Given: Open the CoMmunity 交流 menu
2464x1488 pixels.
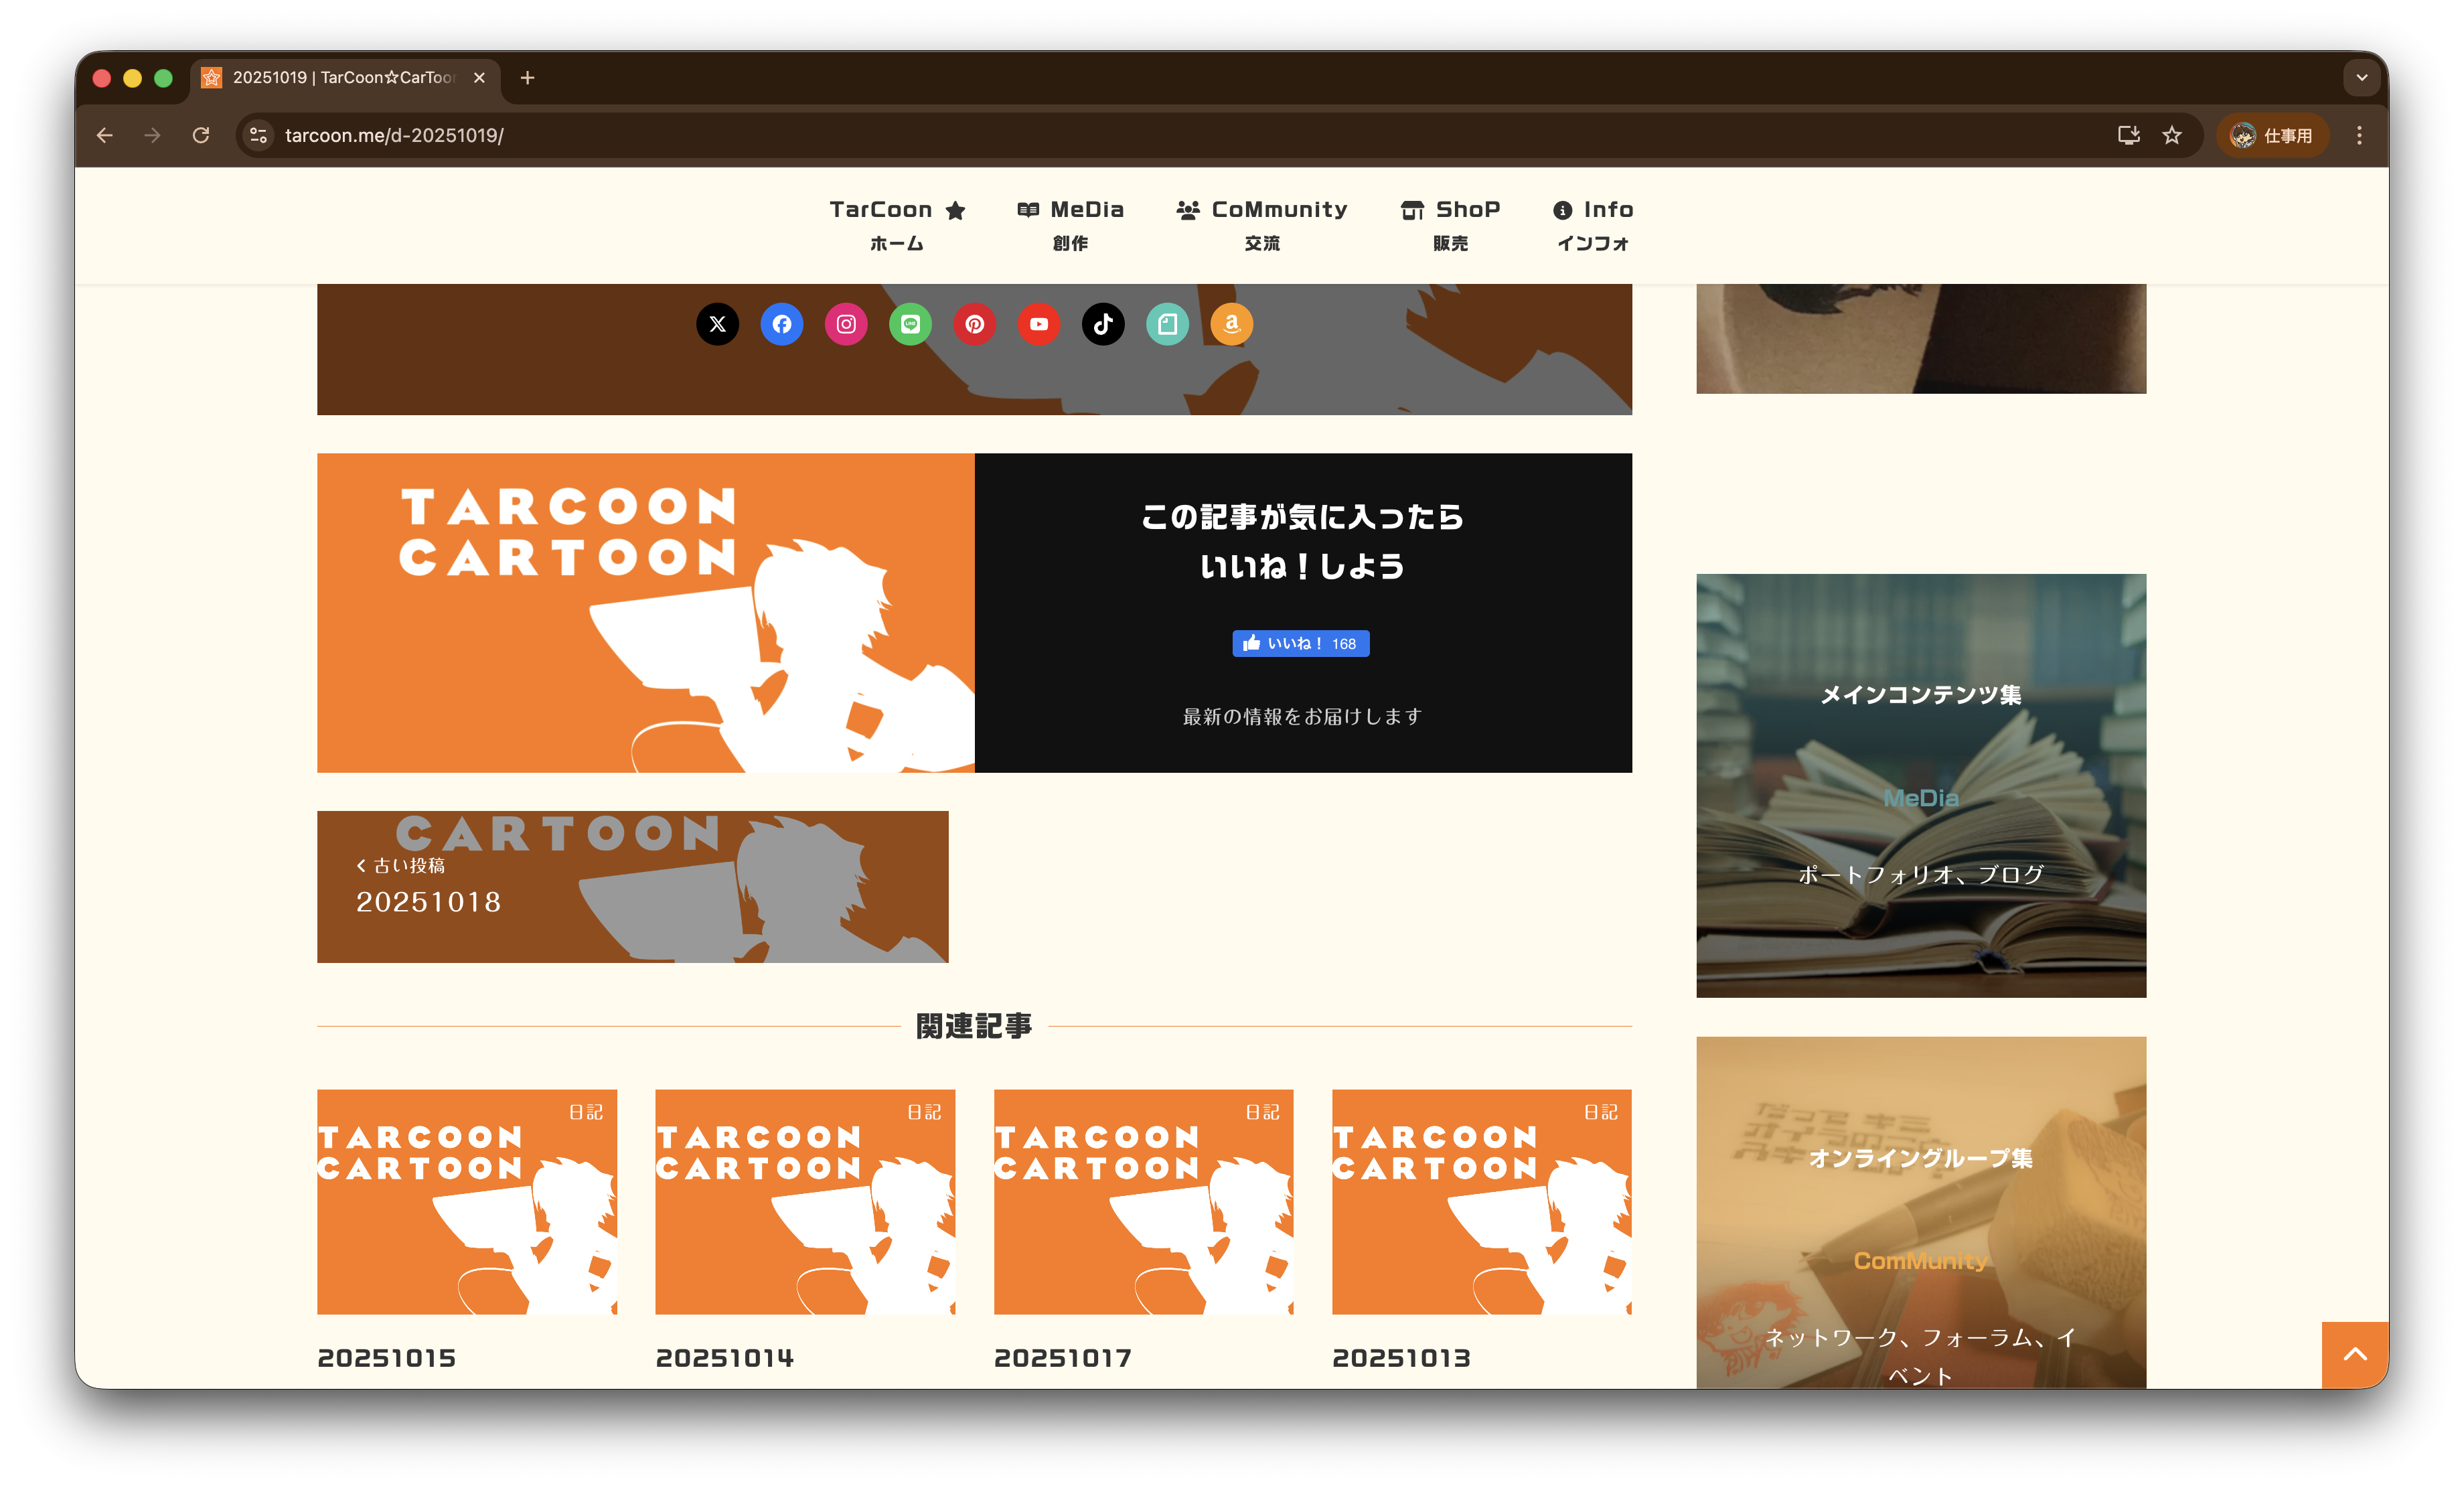Looking at the screenshot, I should (x=1262, y=224).
